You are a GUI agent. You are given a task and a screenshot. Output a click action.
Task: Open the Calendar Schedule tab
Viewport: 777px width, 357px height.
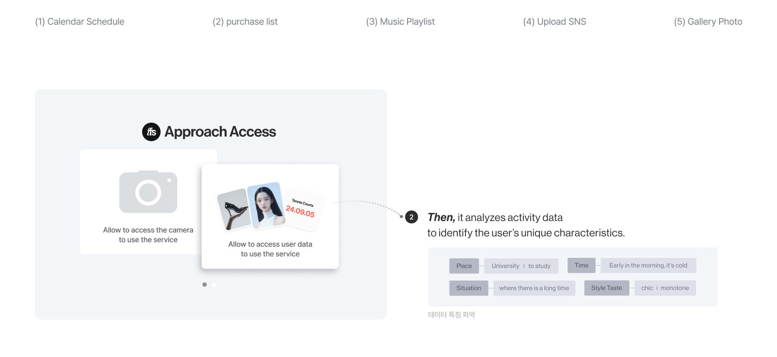[x=80, y=22]
